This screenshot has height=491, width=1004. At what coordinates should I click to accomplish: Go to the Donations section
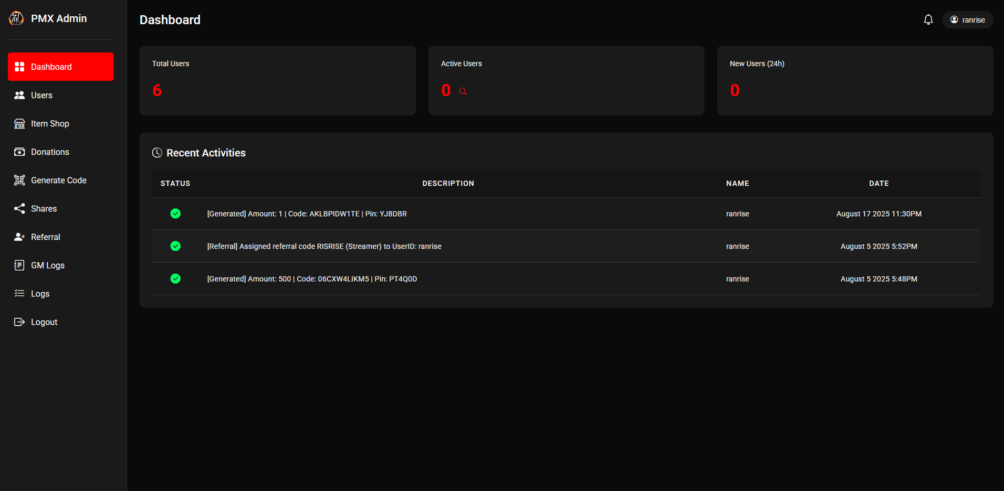point(50,152)
